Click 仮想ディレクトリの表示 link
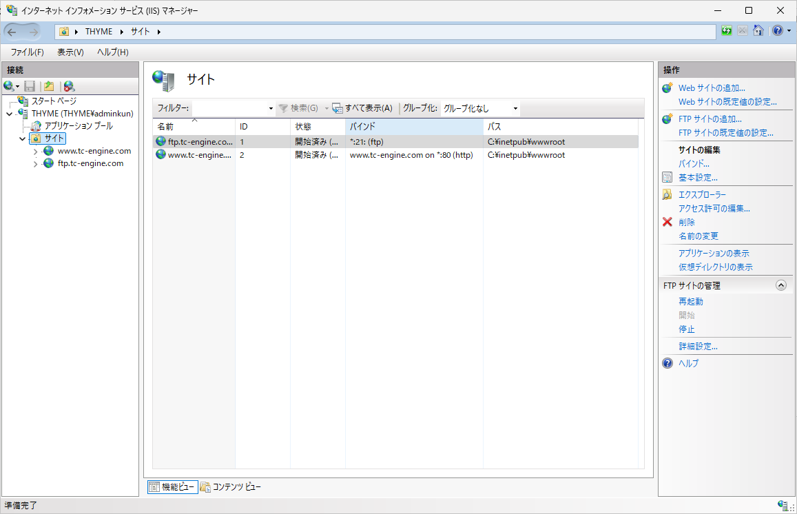Screen dimensions: 797x514 click(715, 267)
